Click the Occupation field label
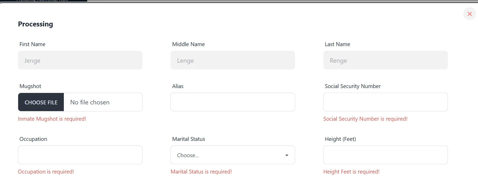The image size is (478, 180). coord(33,139)
